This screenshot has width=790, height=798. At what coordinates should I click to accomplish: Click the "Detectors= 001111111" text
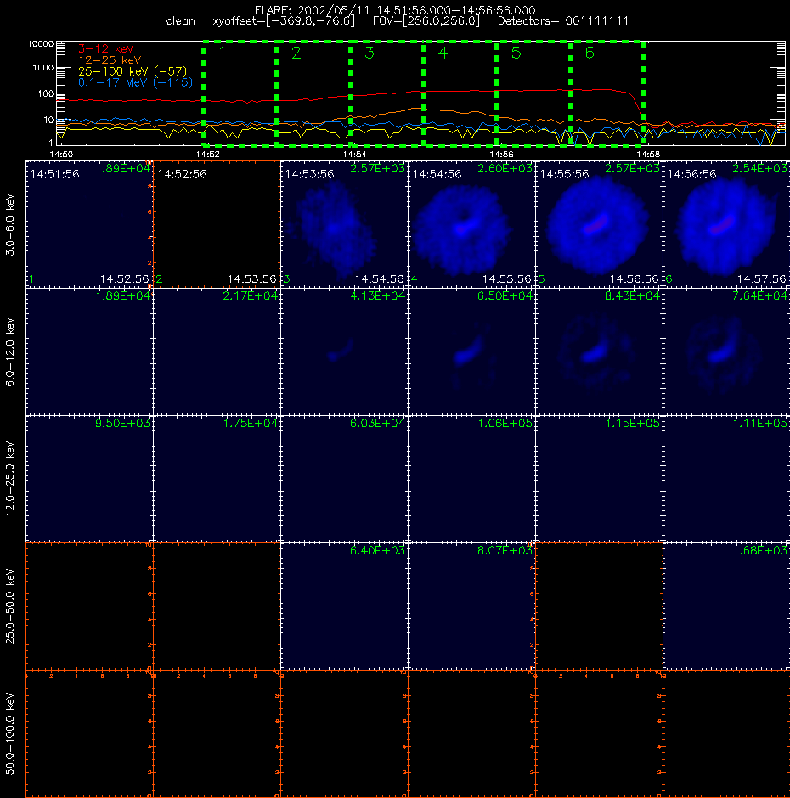[563, 21]
